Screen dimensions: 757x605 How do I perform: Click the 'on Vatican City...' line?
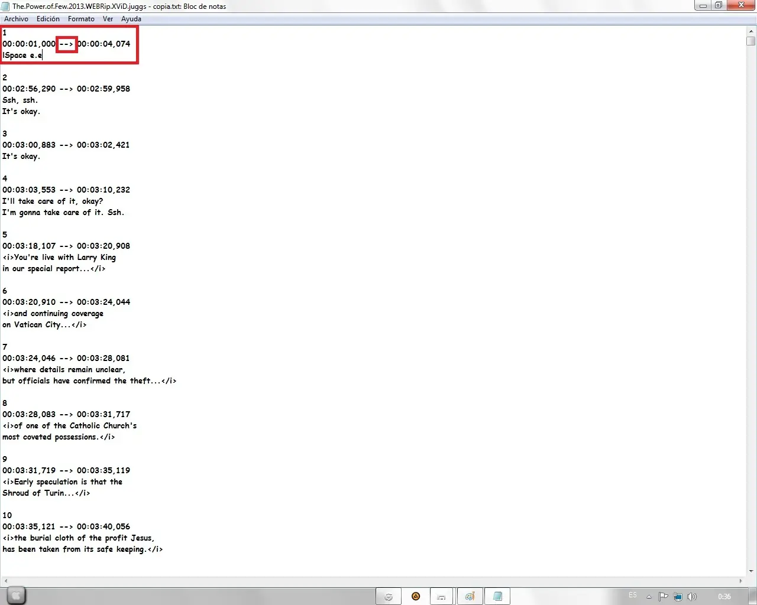pyautogui.click(x=44, y=324)
